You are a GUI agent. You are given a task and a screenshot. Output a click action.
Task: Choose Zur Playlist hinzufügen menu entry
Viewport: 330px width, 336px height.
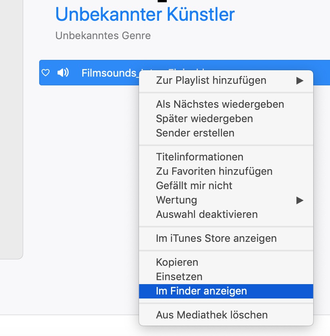coord(211,81)
